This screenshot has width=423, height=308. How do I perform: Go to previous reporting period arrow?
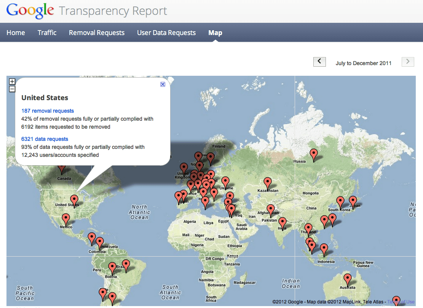(319, 62)
